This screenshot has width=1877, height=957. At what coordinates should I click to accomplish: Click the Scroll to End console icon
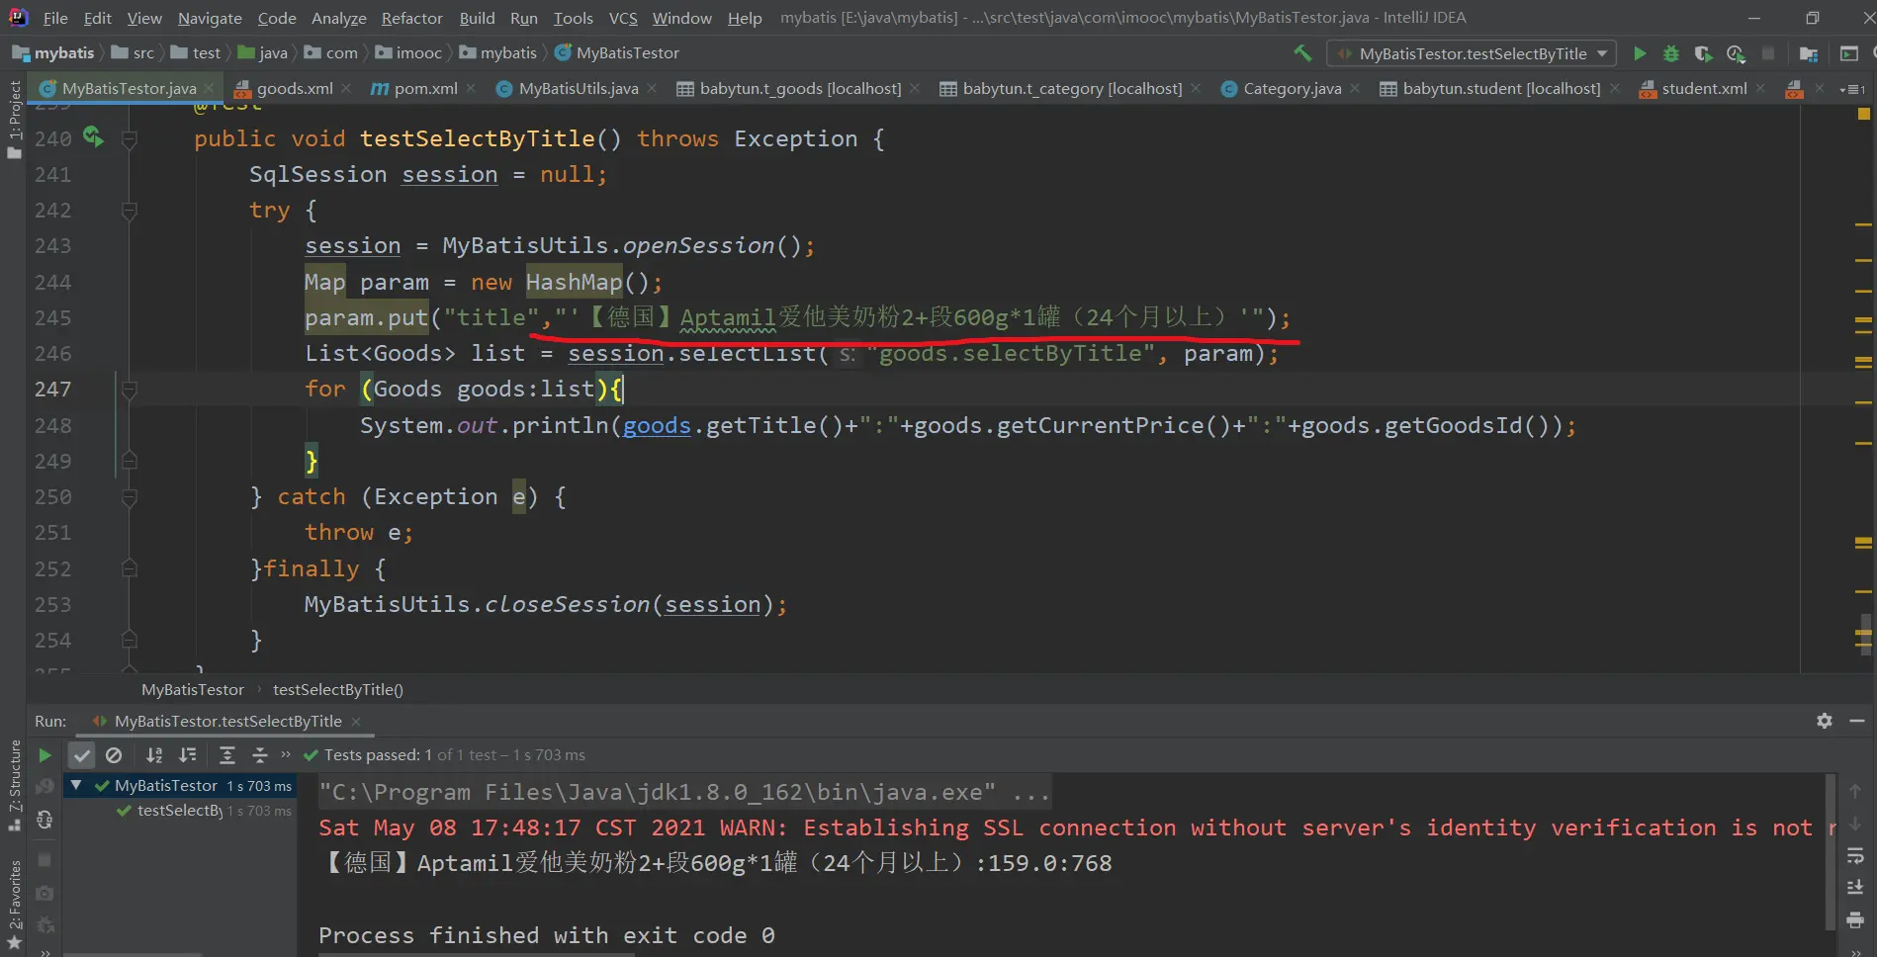tap(1855, 887)
